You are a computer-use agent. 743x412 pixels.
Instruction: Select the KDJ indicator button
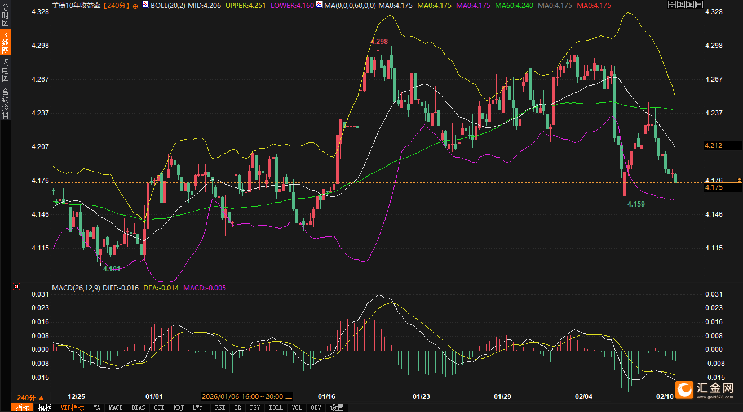click(x=178, y=407)
